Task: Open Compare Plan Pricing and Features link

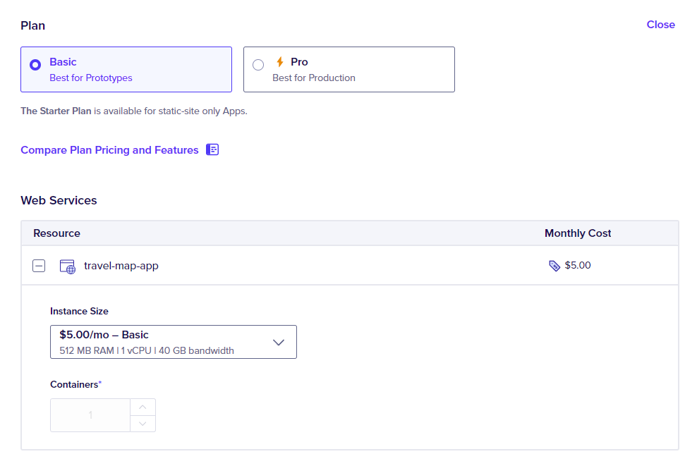Action: coord(109,150)
